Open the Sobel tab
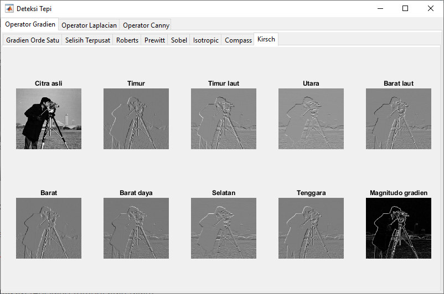 point(179,40)
